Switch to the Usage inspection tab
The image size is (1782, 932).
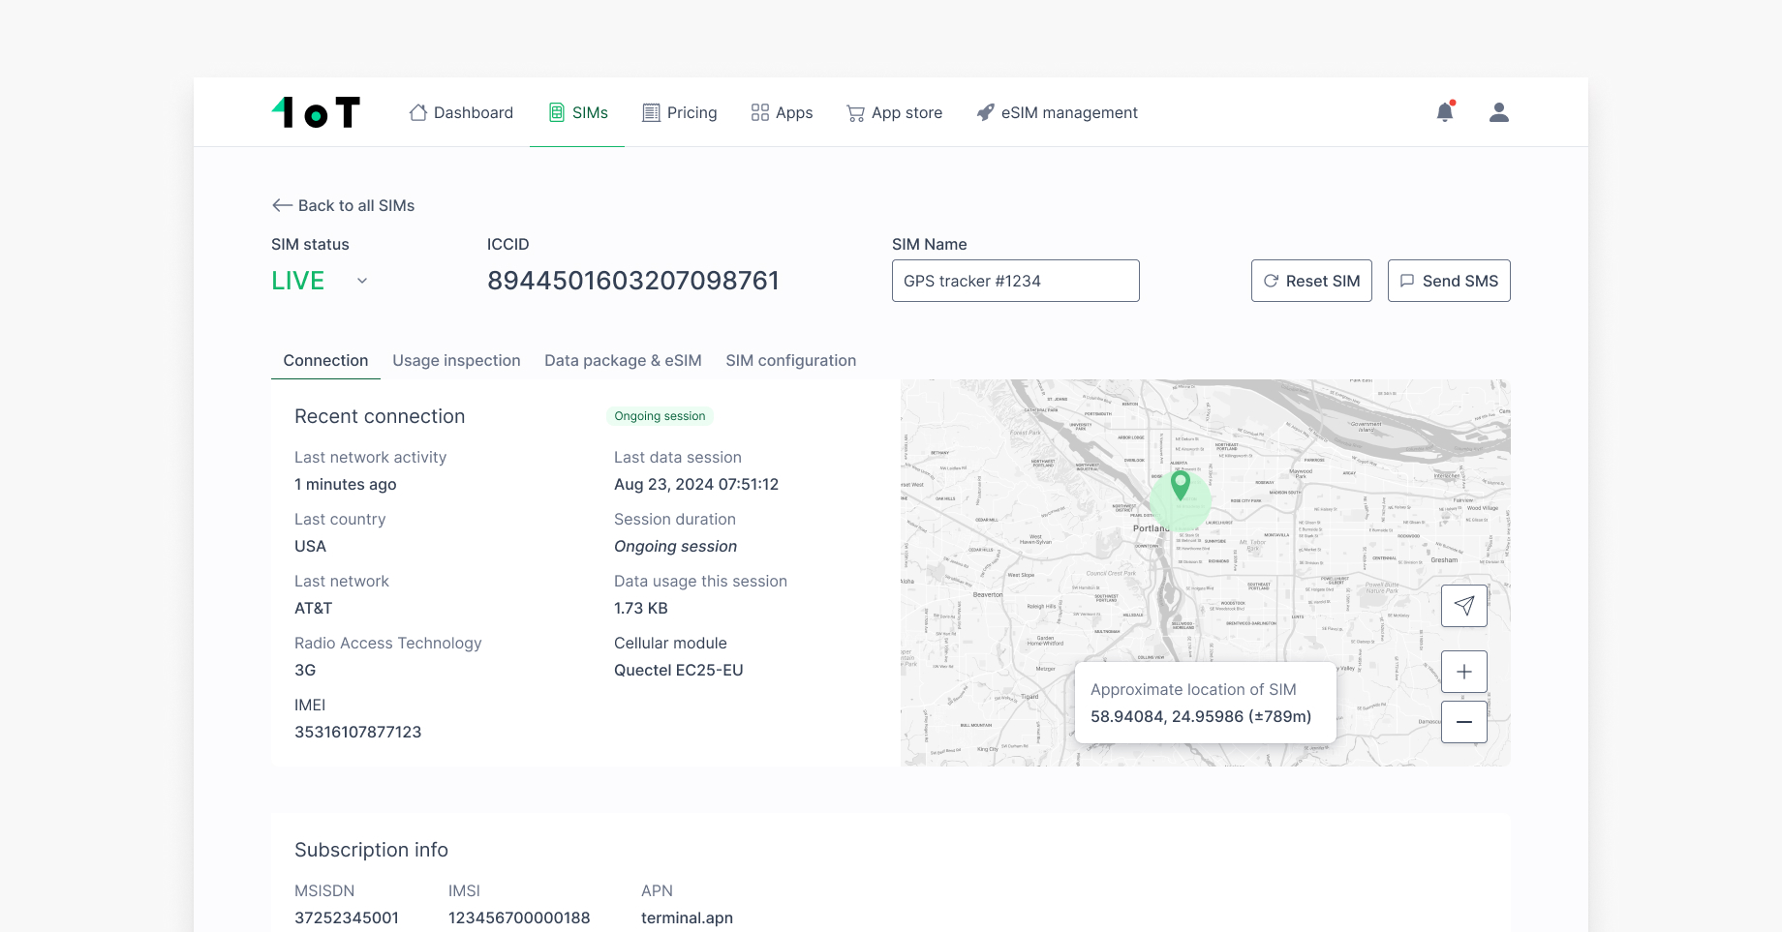pos(456,360)
